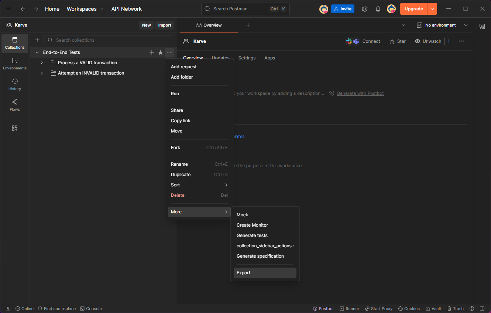Select Generate specification in submenu
The height and width of the screenshot is (313, 491).
coord(265,256)
